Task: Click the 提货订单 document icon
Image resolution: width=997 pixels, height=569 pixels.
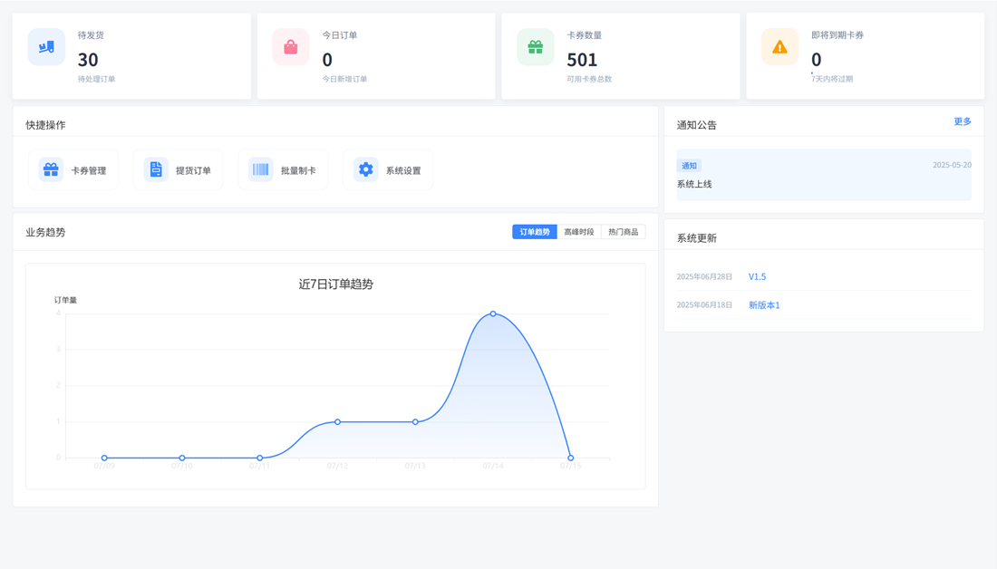Action: (x=156, y=169)
